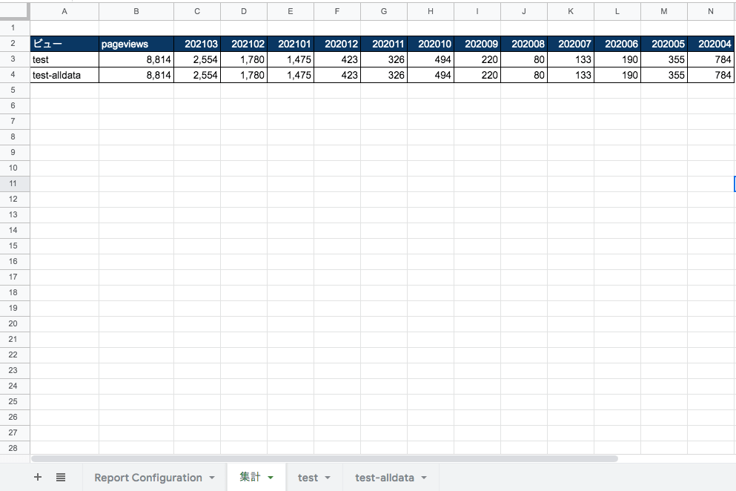The height and width of the screenshot is (491, 736).
Task: Select 190 in the test-alldata row
Action: pos(617,75)
